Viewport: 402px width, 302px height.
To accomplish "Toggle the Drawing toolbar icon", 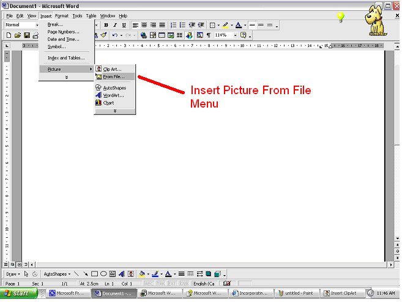I will [189, 35].
